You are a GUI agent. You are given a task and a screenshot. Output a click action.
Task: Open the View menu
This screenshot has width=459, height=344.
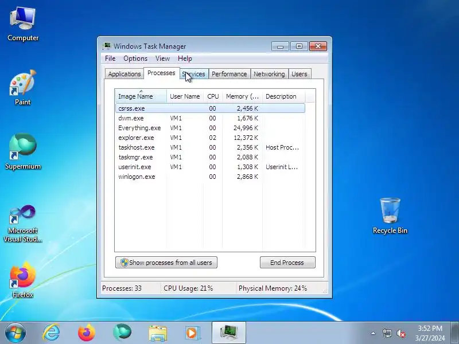(162, 58)
